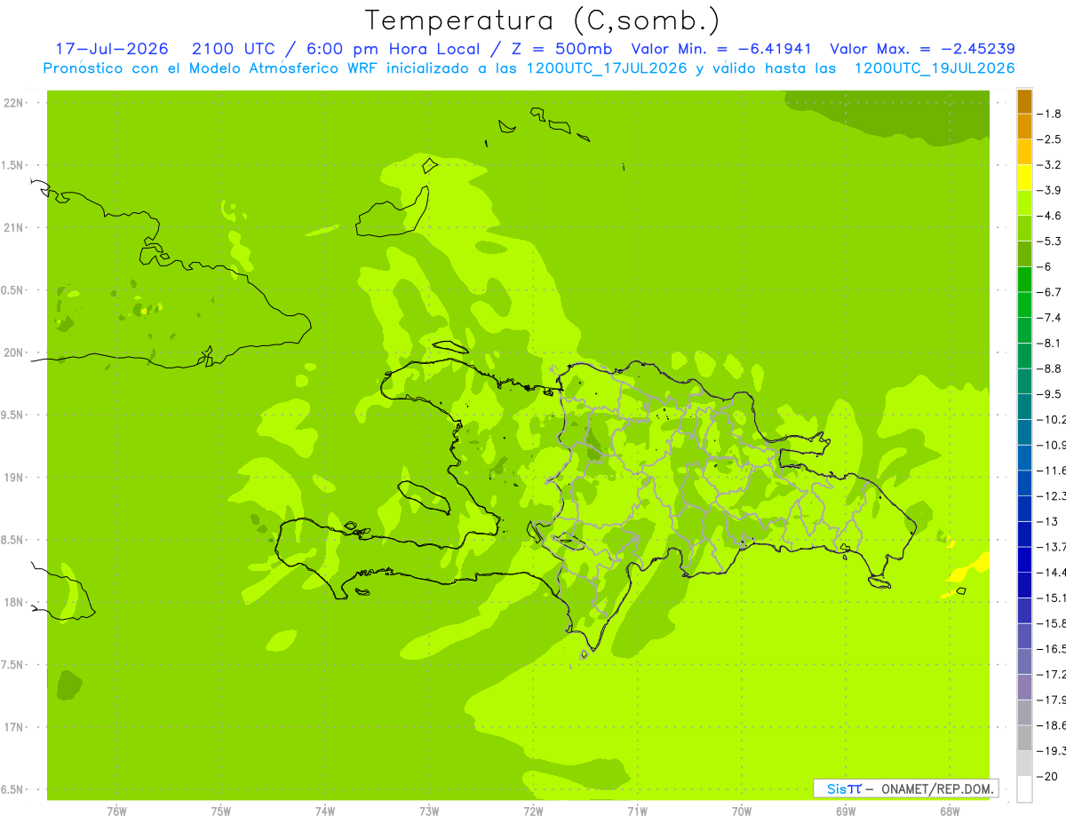This screenshot has width=1066, height=823.
Task: Click the '-6' color scale label
Action: tap(1045, 266)
